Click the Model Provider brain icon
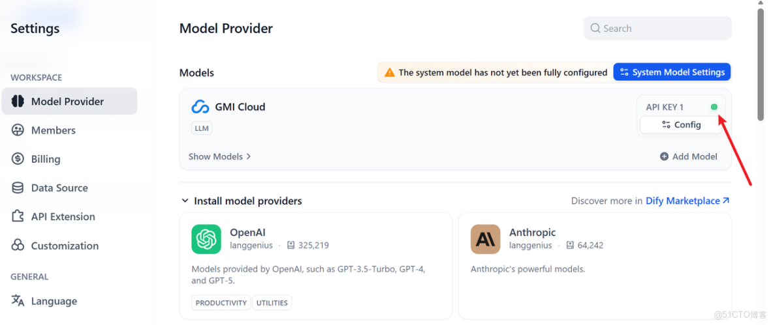The width and height of the screenshot is (773, 325). pos(18,102)
